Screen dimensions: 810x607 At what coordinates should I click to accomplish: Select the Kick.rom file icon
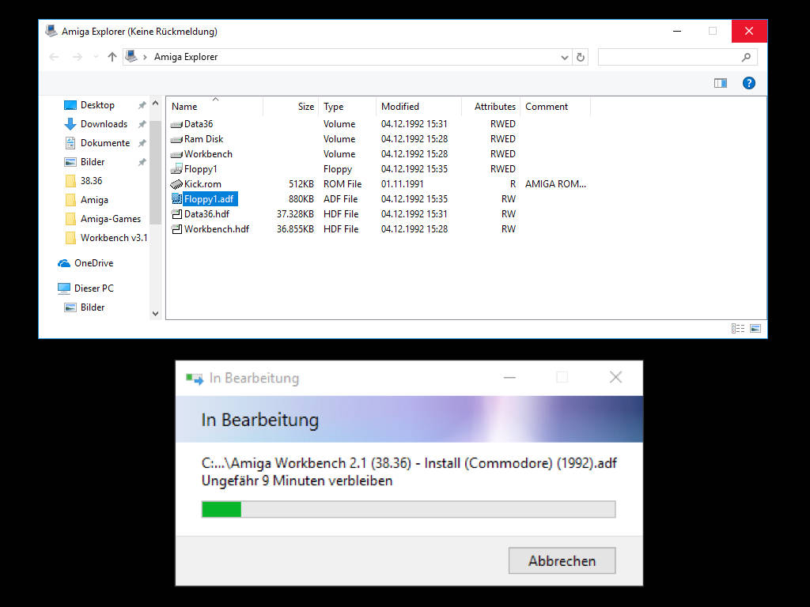[x=176, y=184]
